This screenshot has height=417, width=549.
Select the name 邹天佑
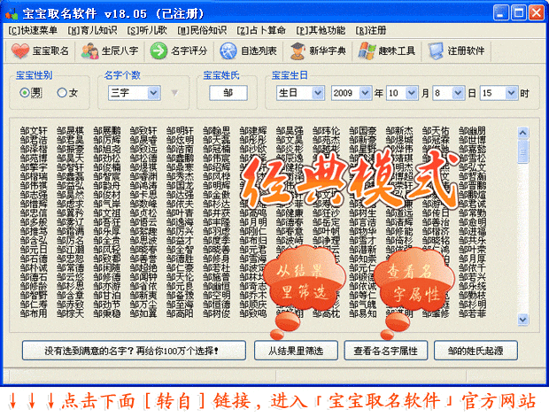click(x=436, y=131)
